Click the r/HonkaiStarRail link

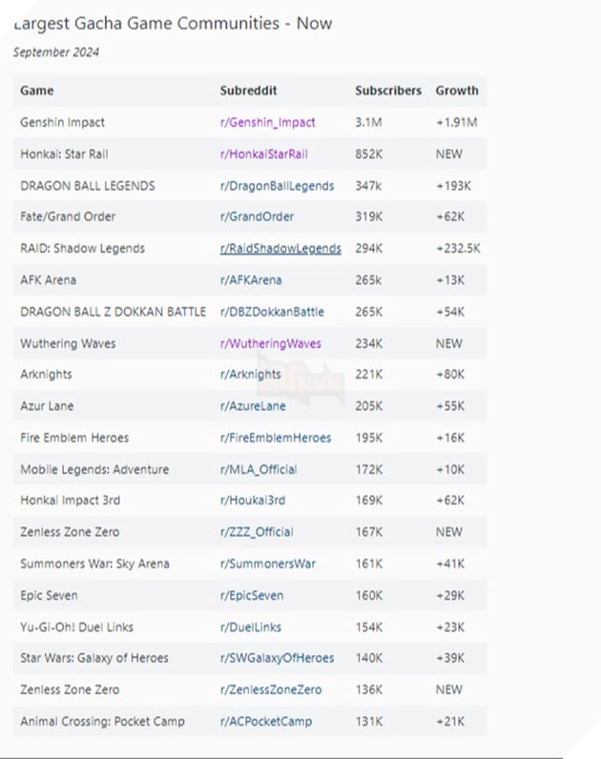pos(263,154)
